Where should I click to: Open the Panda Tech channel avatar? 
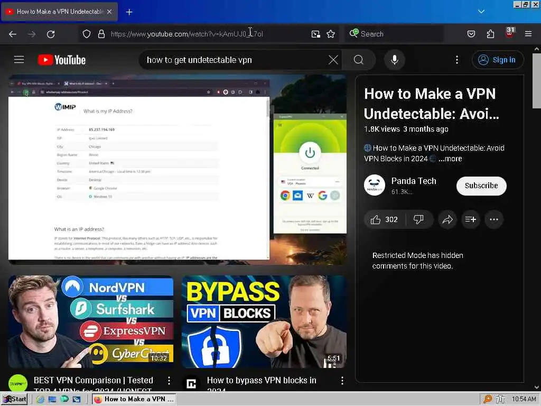click(x=375, y=185)
